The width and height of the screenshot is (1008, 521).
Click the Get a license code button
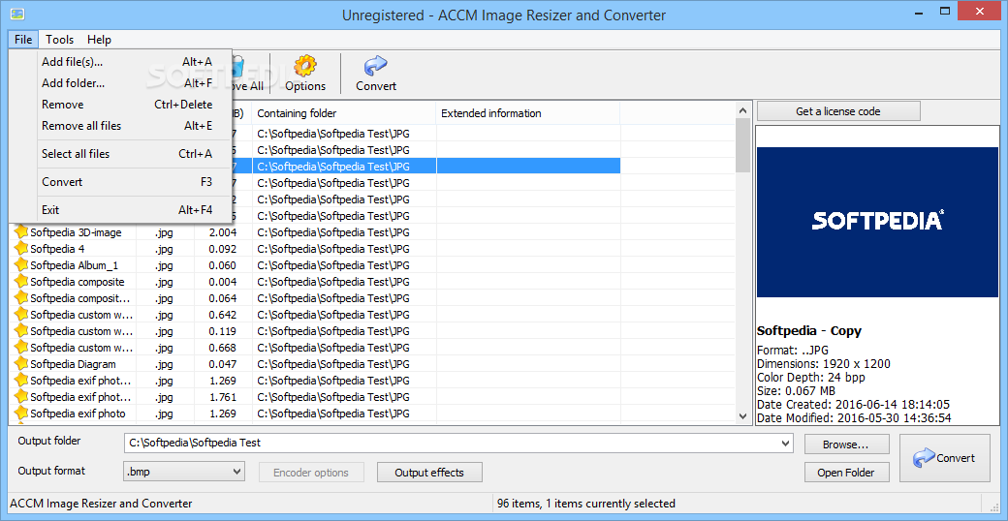[838, 111]
